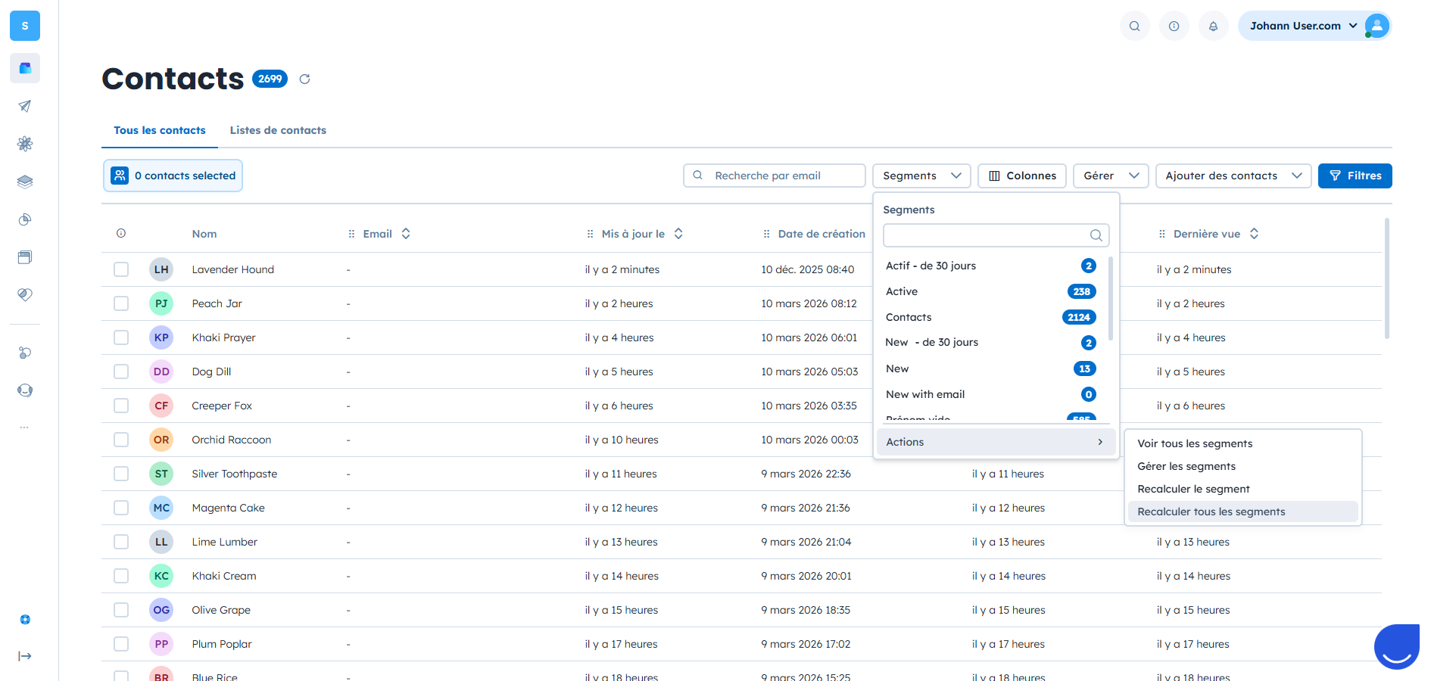Select the Lavender Hound contact checkbox
This screenshot has width=1431, height=681.
click(121, 269)
